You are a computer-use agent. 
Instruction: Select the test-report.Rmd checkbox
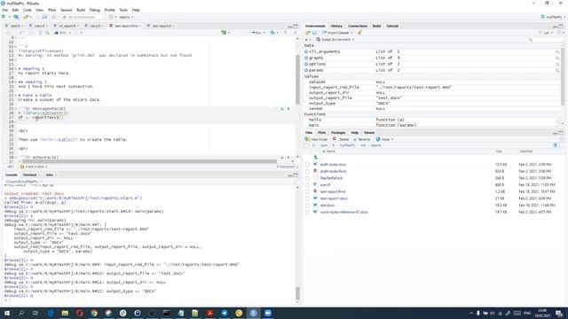307,191
